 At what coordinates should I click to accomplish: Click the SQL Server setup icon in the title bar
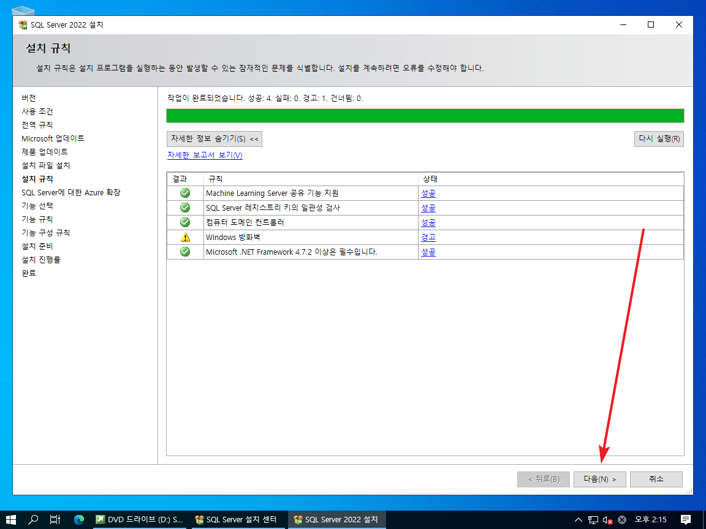[23, 24]
